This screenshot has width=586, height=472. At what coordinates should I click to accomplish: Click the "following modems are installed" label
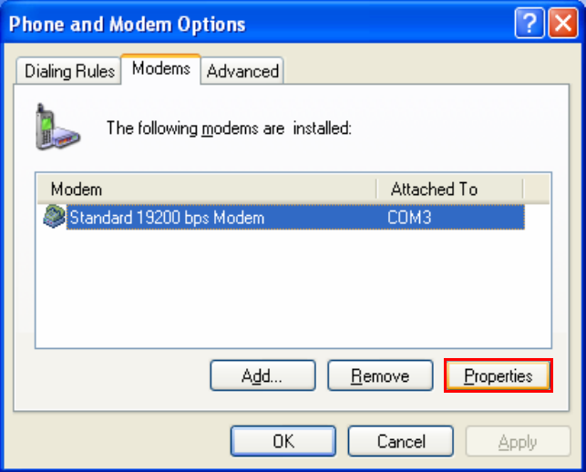click(x=229, y=128)
